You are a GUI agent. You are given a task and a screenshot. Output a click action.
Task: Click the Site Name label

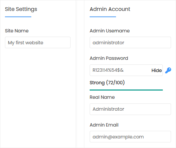coord(17,31)
